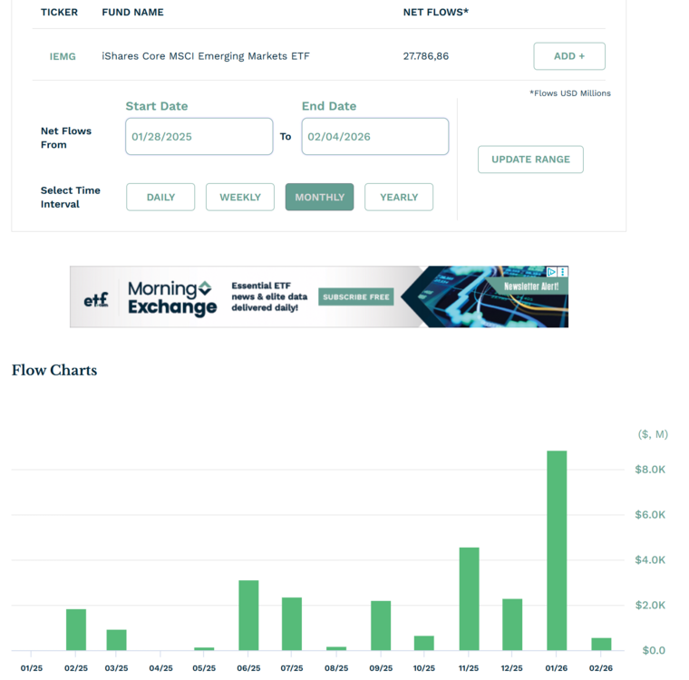
Task: Click the 03/25 bar in flow chart
Action: [x=116, y=640]
